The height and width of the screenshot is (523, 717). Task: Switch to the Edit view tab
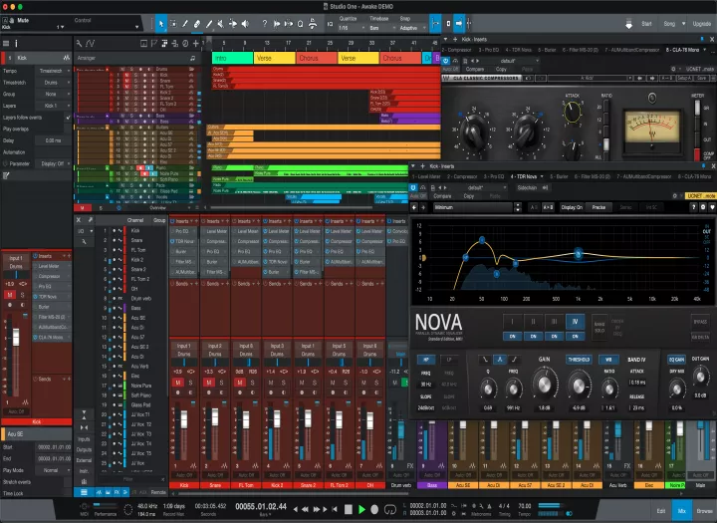[661, 511]
